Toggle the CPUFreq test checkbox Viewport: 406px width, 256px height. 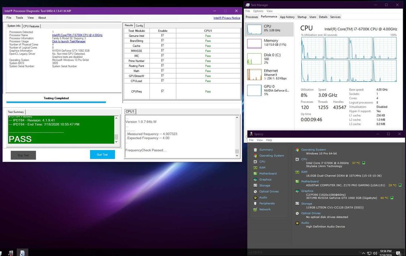pyautogui.click(x=163, y=91)
